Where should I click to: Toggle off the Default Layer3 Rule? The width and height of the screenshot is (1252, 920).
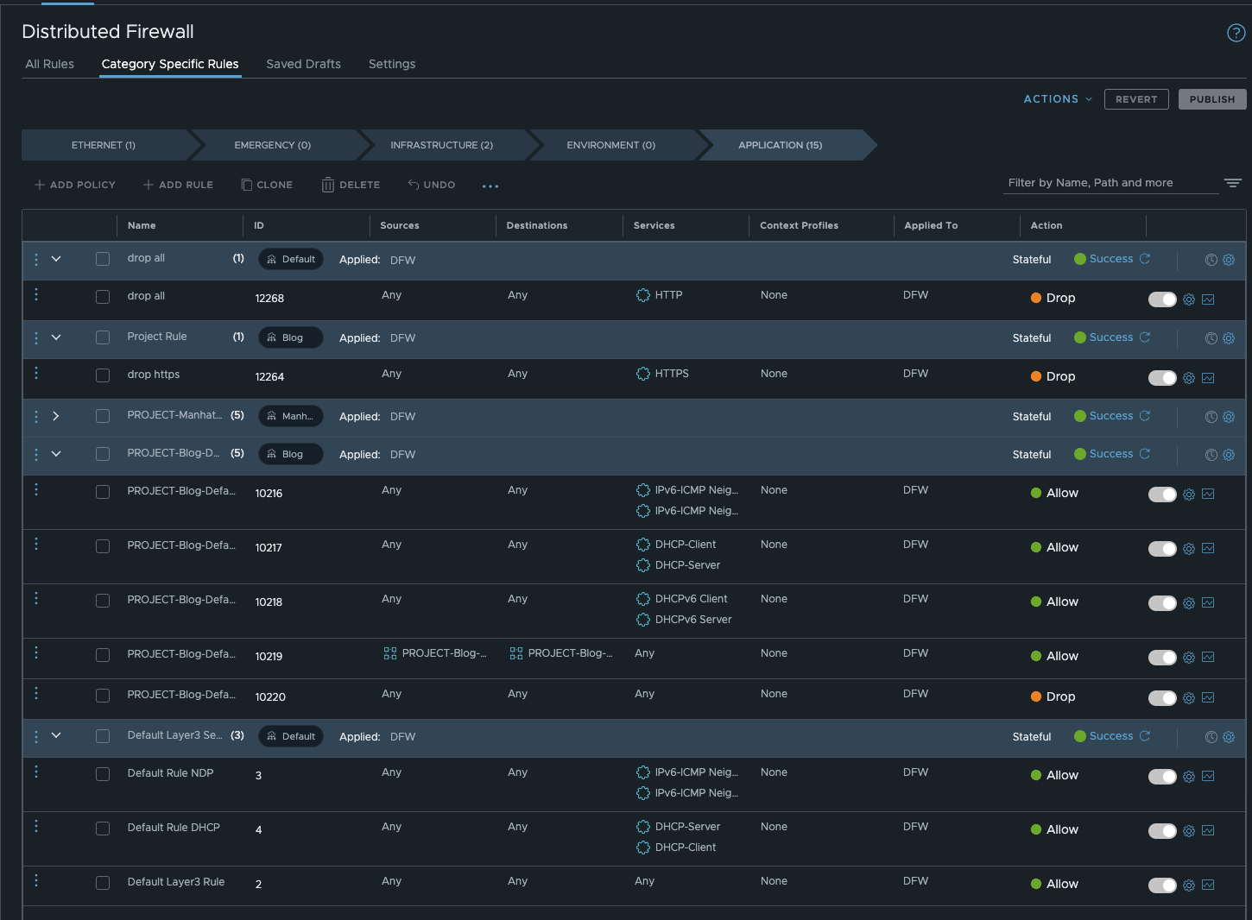click(x=1162, y=885)
